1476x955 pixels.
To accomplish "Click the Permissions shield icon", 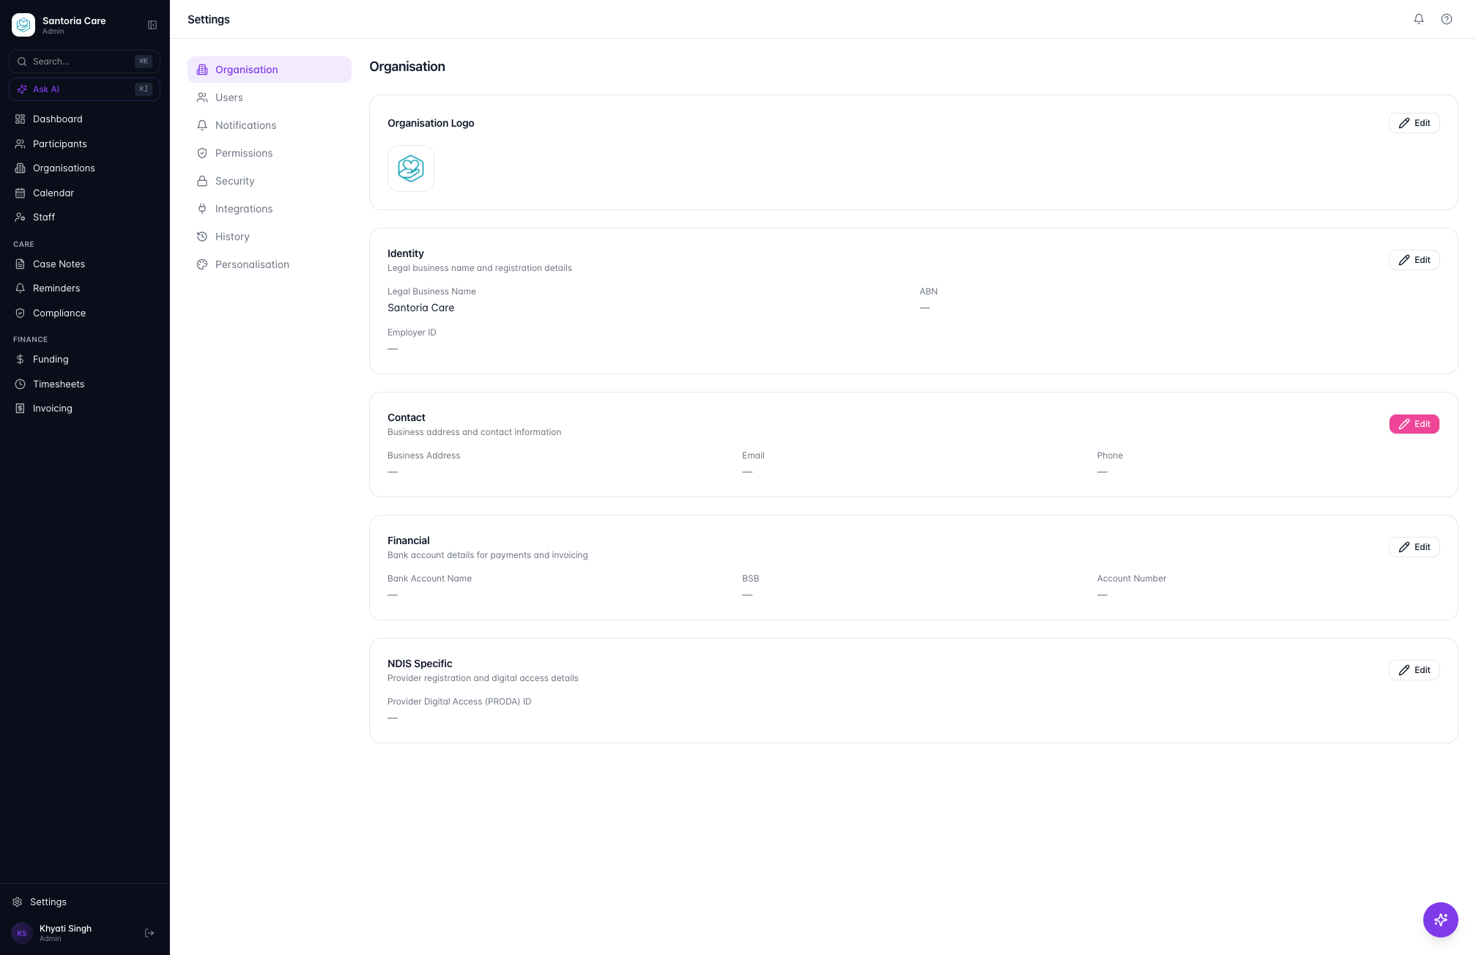I will (202, 153).
